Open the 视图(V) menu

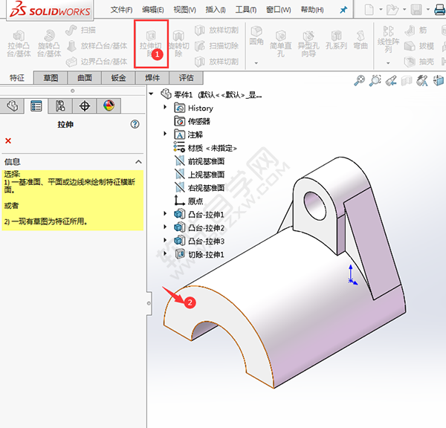click(185, 10)
